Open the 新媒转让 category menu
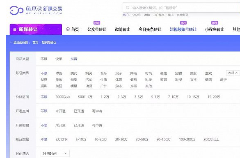This screenshot has height=158, width=240. [36, 29]
